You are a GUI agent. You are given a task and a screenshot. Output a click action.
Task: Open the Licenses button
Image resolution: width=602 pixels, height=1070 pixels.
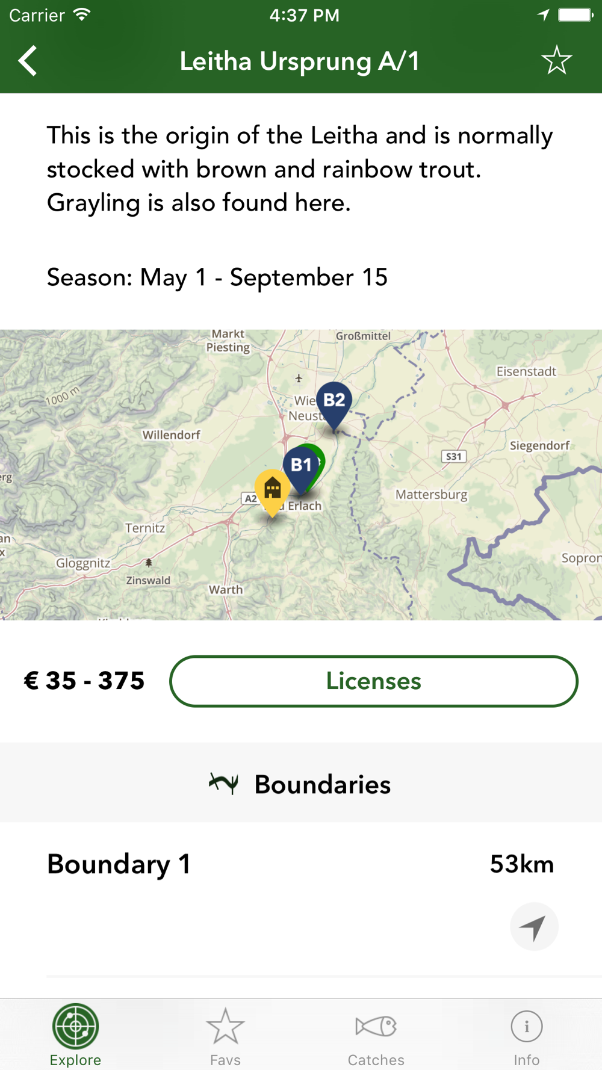374,681
